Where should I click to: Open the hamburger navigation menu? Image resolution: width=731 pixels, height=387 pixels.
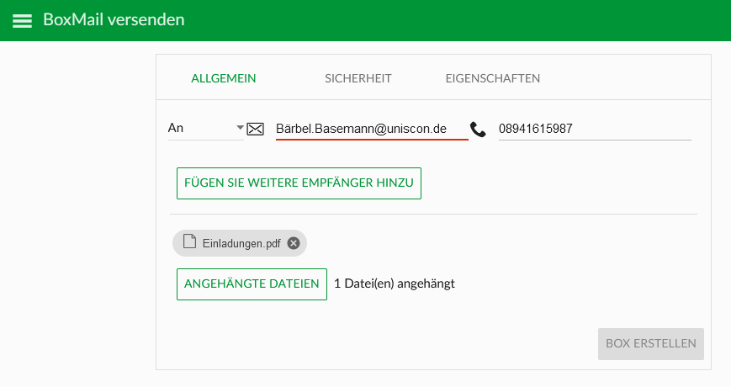point(22,20)
